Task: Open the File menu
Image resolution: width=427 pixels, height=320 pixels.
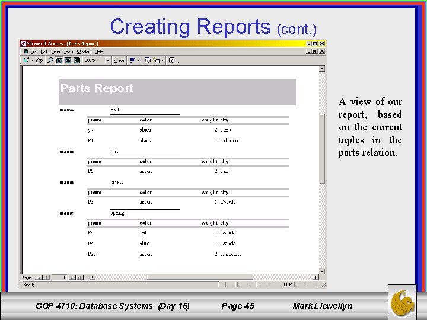Action: click(33, 52)
